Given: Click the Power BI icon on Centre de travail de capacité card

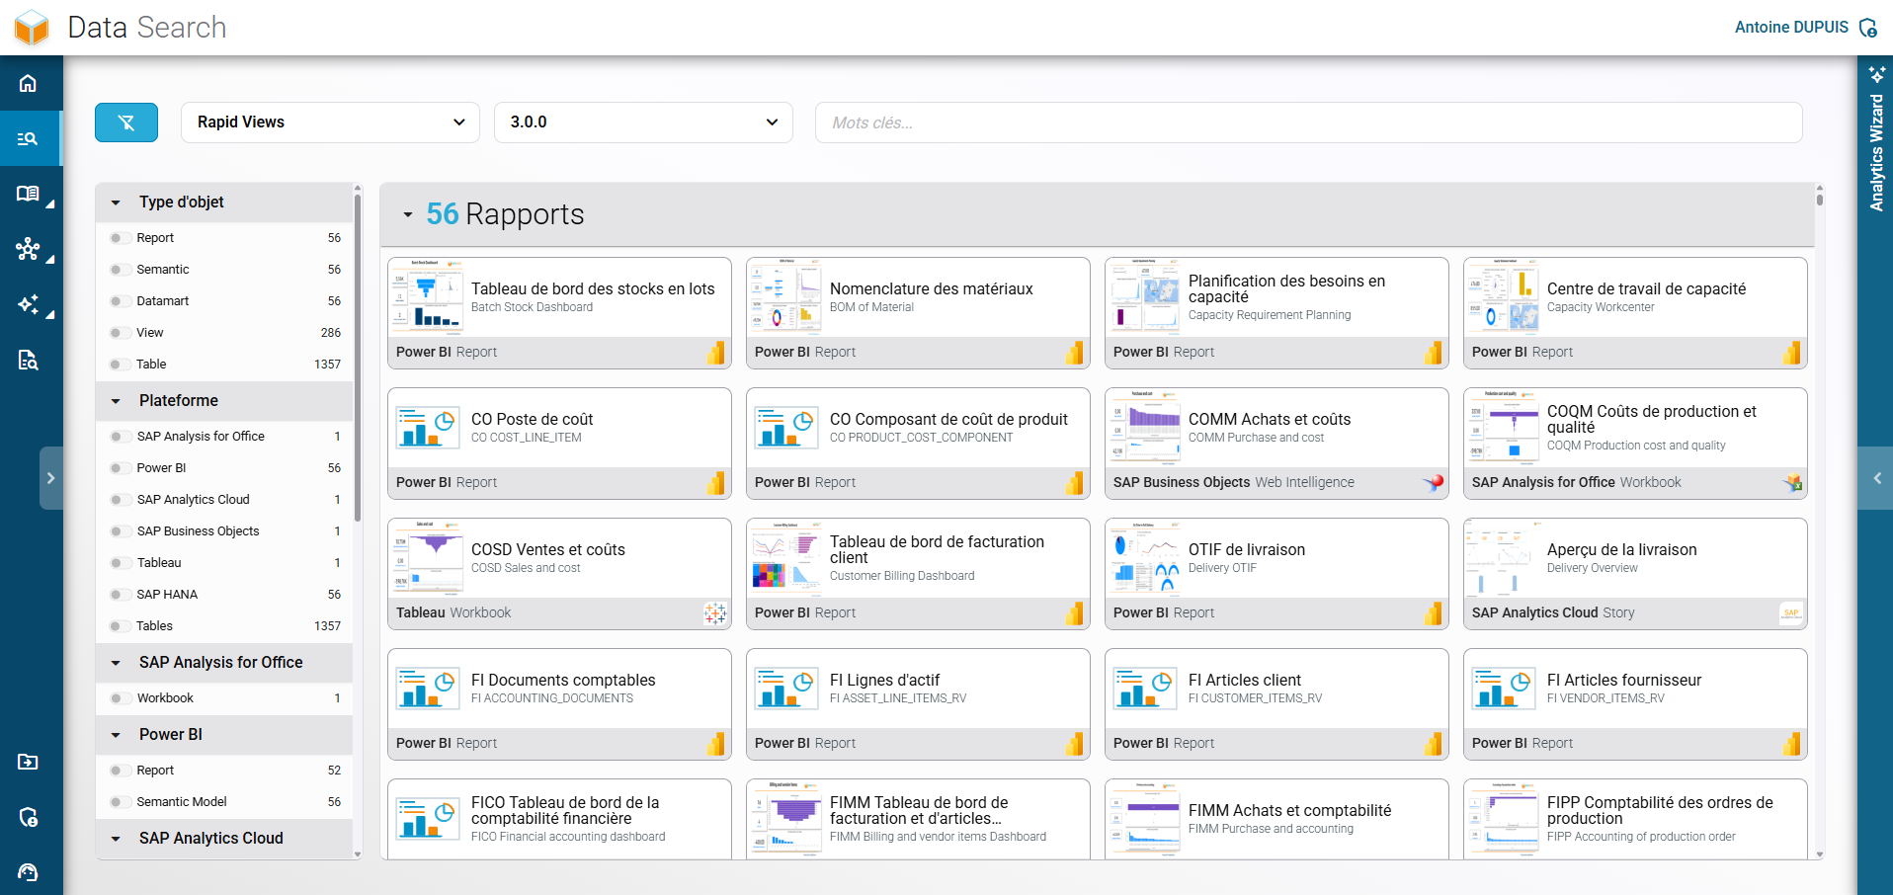Looking at the screenshot, I should 1792,353.
